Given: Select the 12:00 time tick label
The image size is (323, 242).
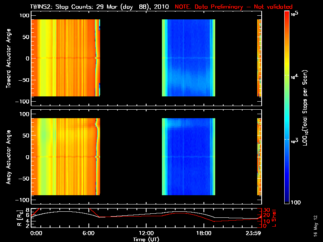Looking at the screenshot, I should pos(146,233).
